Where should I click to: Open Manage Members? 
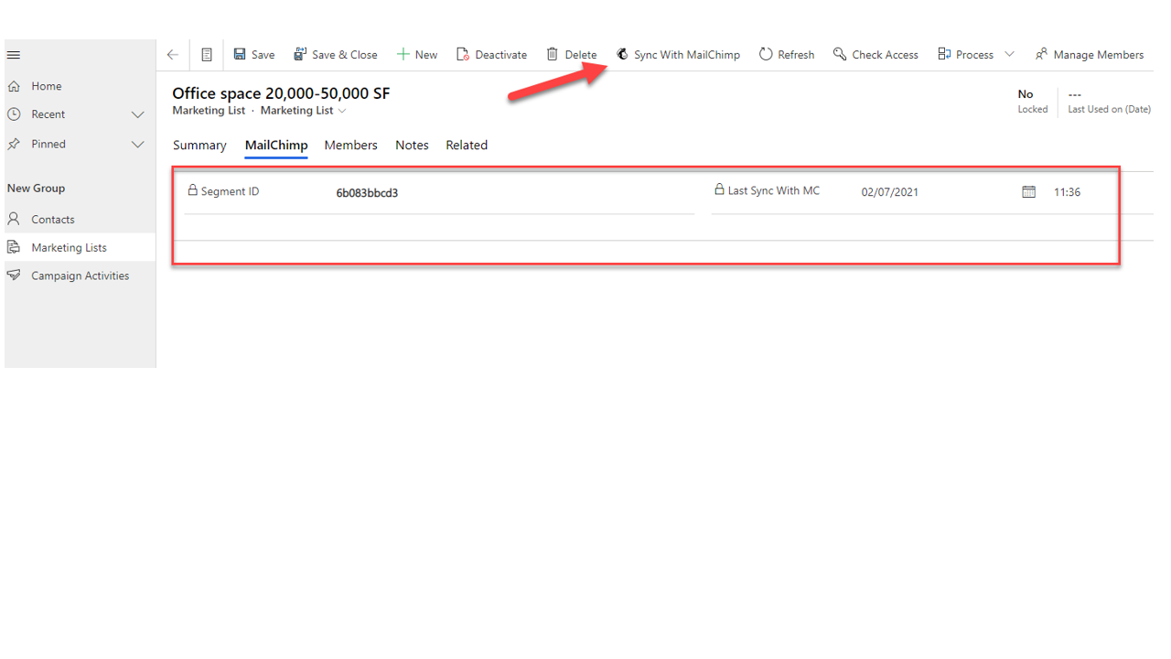[x=1090, y=54]
